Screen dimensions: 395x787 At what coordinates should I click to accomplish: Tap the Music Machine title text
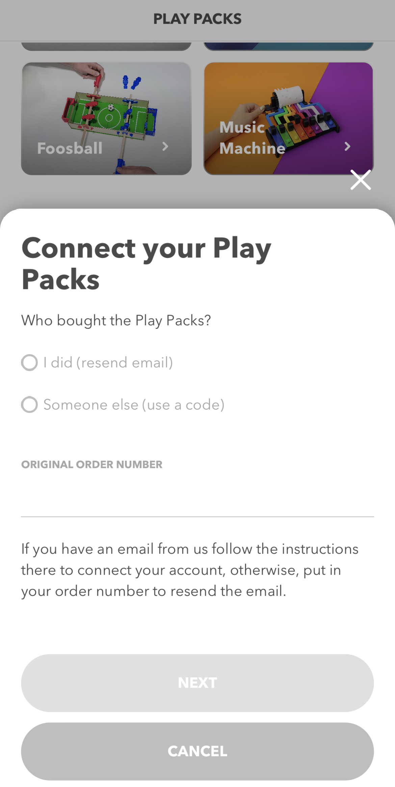[252, 138]
